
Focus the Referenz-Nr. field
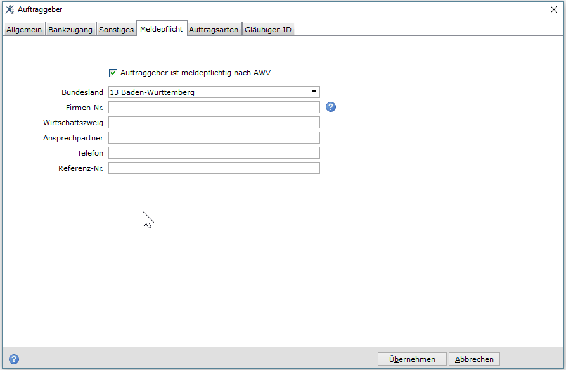[214, 168]
